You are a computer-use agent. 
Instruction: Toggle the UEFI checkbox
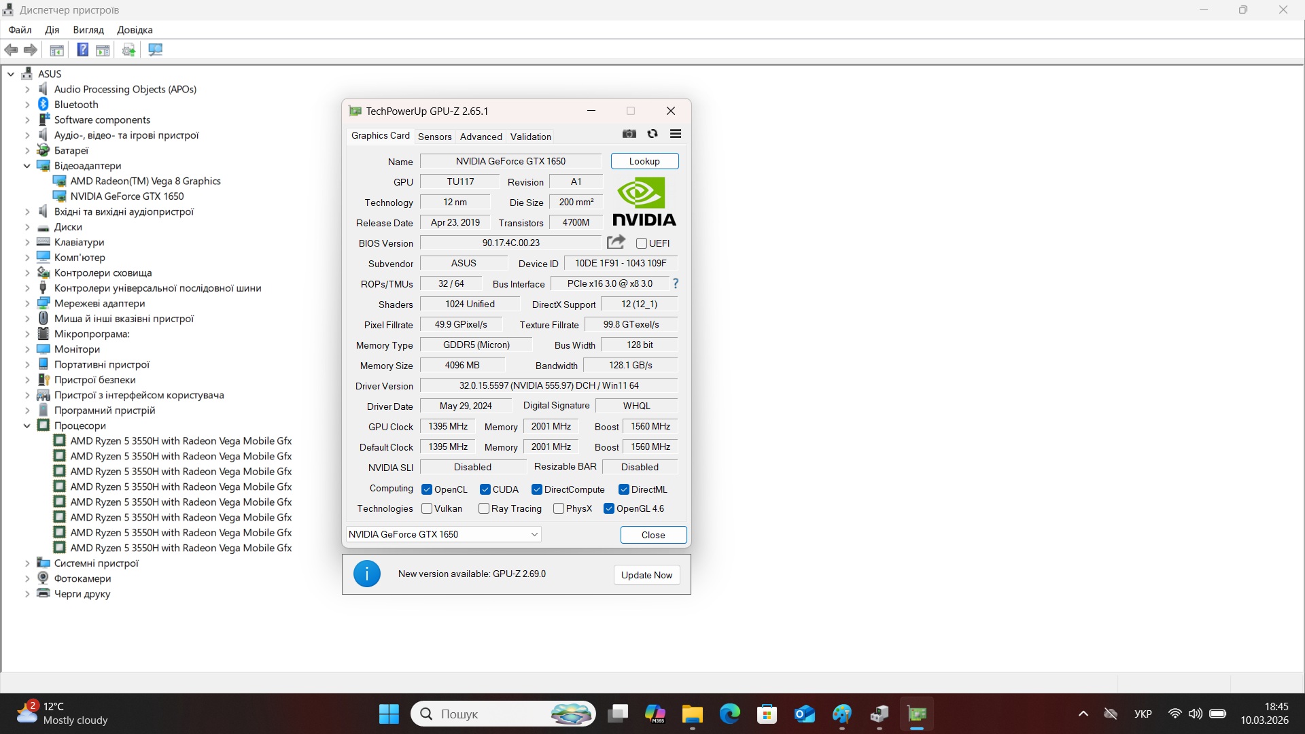(x=642, y=243)
